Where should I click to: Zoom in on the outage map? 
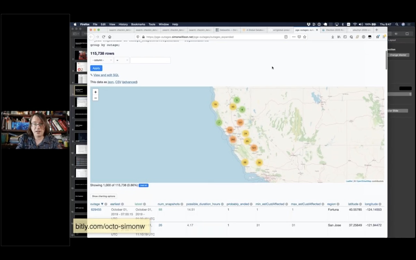click(95, 92)
